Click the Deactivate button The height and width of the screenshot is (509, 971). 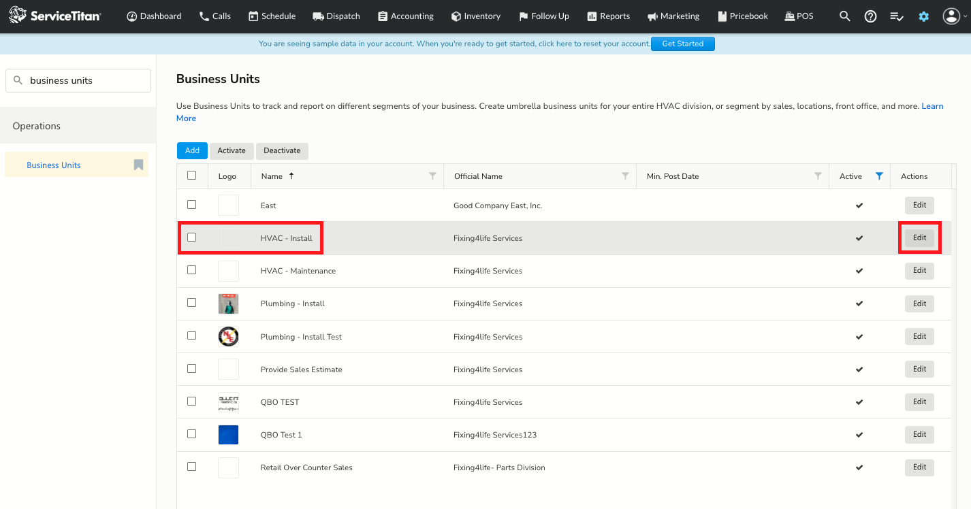coord(282,151)
